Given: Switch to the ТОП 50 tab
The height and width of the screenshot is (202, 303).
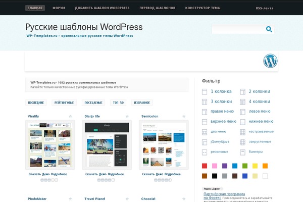Looking at the screenshot, I should point(118,103).
